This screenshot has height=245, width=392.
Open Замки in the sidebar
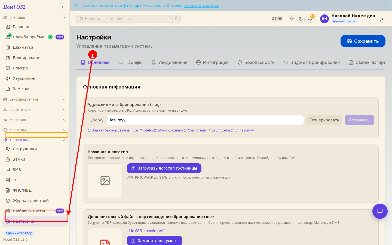click(35, 159)
